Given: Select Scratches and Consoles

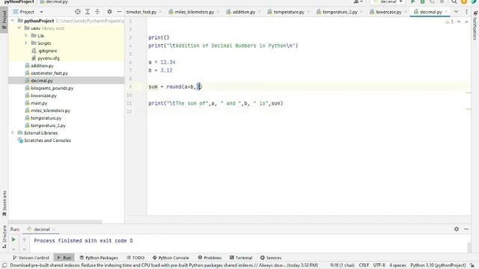Looking at the screenshot, I should 44,140.
